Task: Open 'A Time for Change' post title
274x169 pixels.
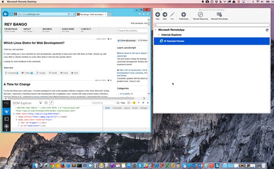Action: click(17, 84)
